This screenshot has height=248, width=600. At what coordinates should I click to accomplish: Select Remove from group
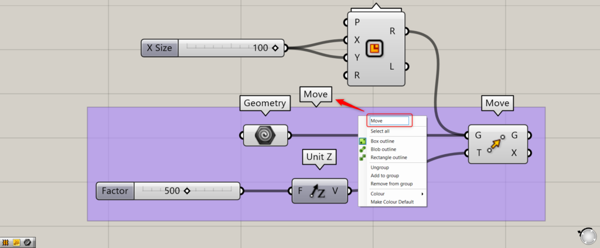[391, 184]
